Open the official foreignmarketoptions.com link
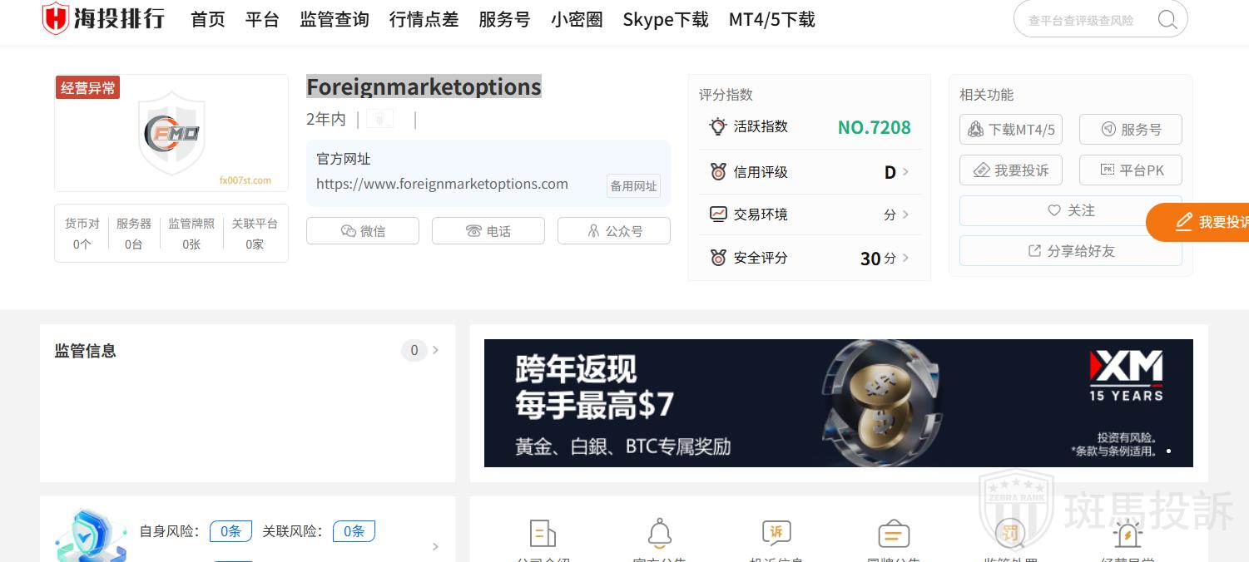This screenshot has width=1249, height=562. [x=442, y=184]
